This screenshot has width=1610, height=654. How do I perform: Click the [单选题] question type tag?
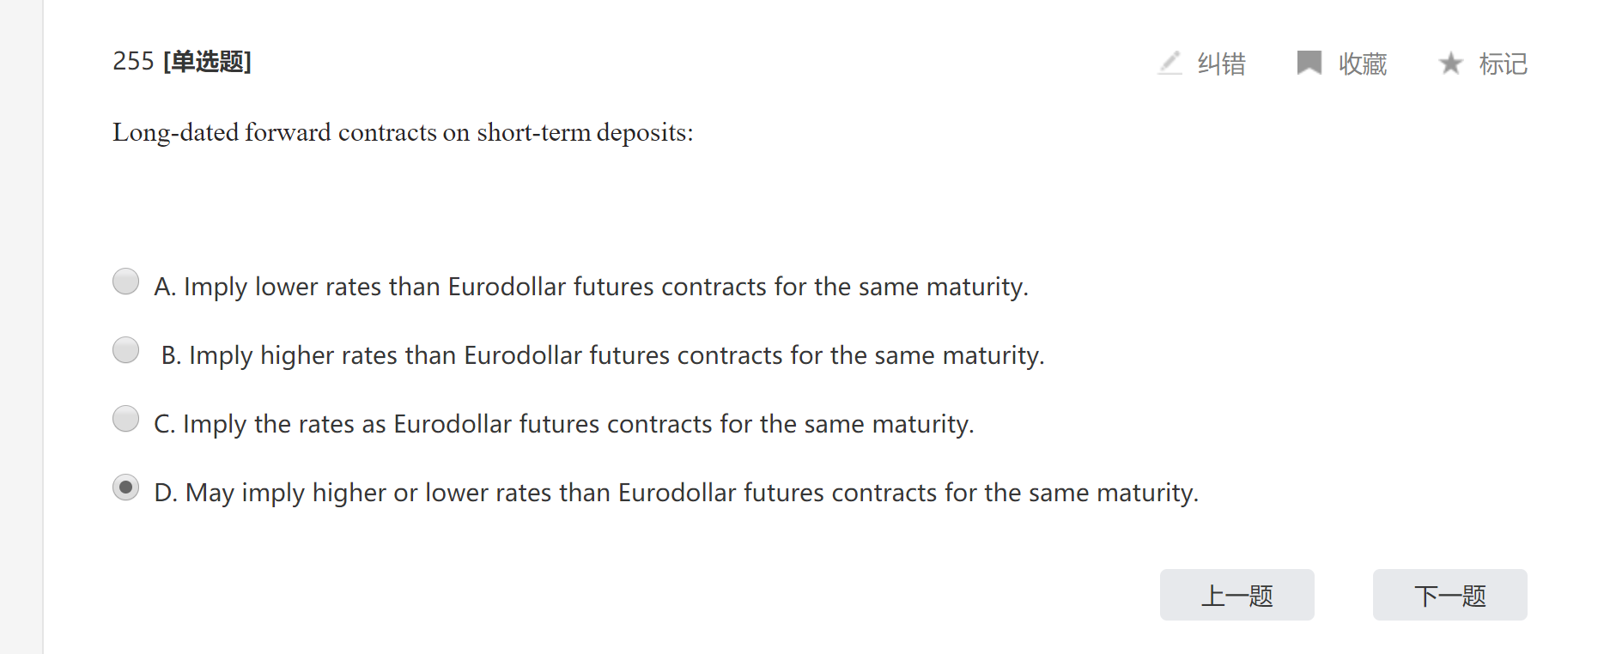click(207, 62)
